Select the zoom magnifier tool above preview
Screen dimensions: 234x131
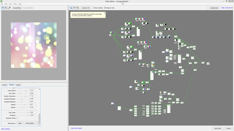point(6,8)
